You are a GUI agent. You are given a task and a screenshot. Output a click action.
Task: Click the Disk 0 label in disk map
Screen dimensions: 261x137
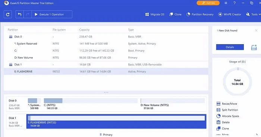point(13,101)
